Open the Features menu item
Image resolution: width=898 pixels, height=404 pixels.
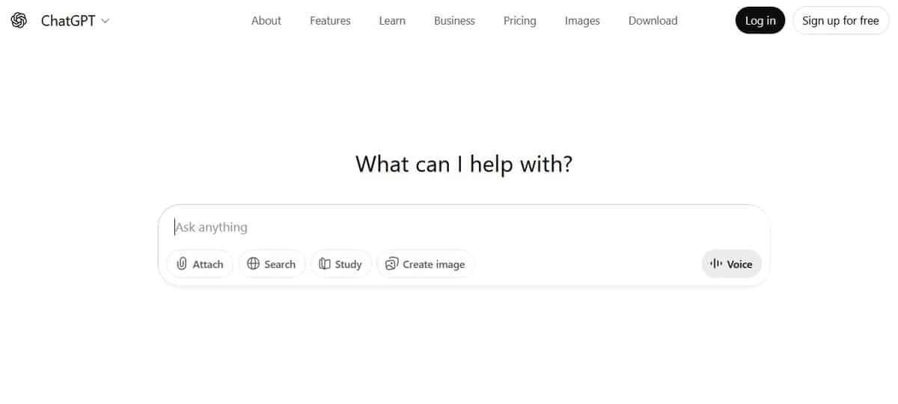click(x=330, y=21)
